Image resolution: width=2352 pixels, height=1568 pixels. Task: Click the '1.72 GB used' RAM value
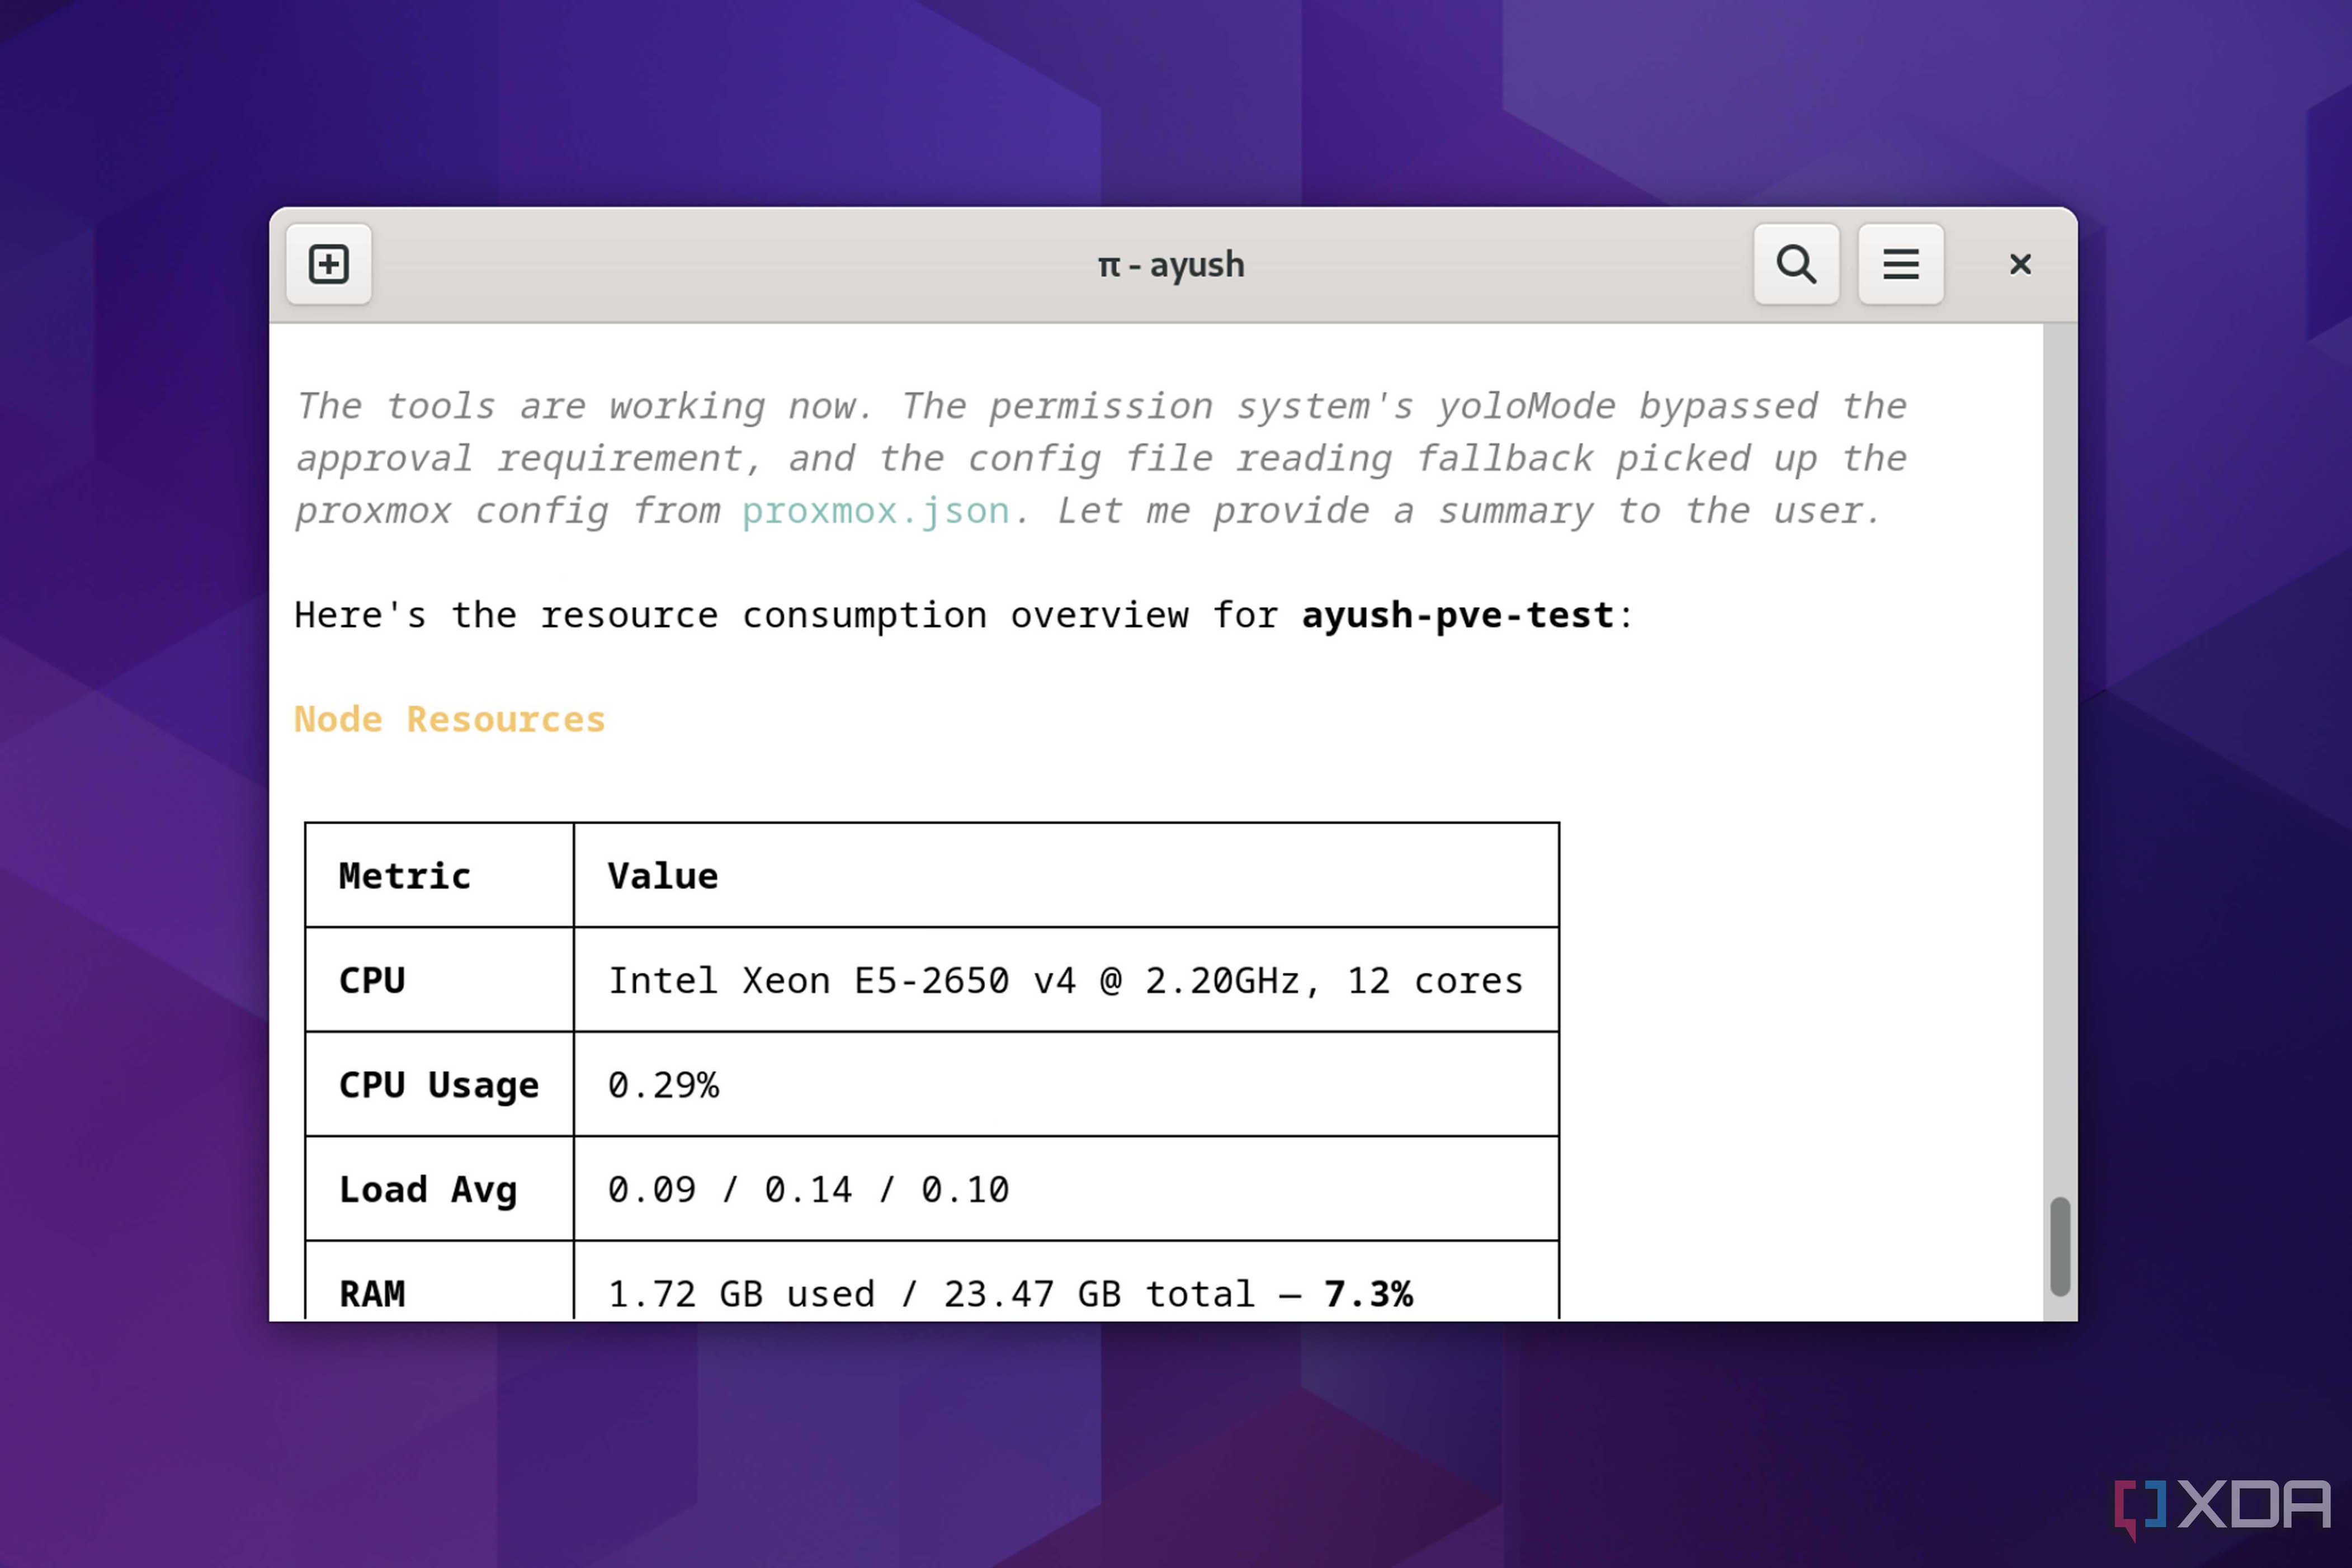coord(741,1294)
